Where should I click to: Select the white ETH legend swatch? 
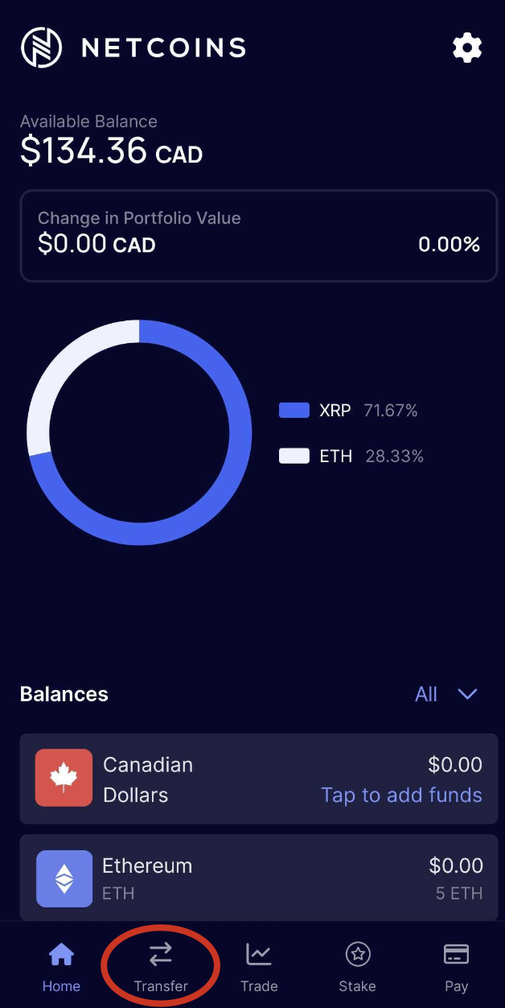click(x=294, y=456)
